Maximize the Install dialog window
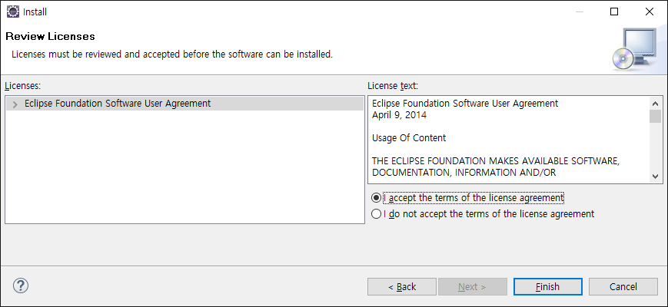 click(x=614, y=12)
